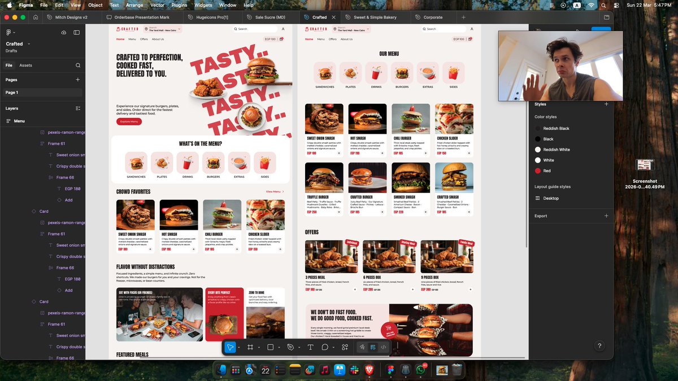Add a new page
The image size is (678, 381).
[x=78, y=80]
